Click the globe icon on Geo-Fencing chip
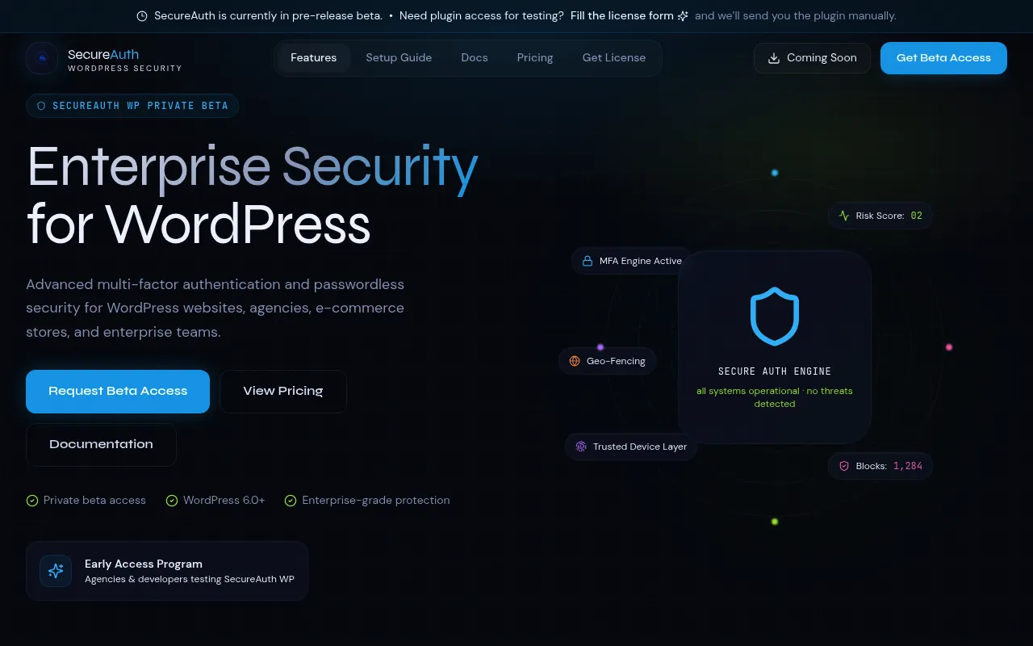This screenshot has width=1033, height=646. point(575,361)
